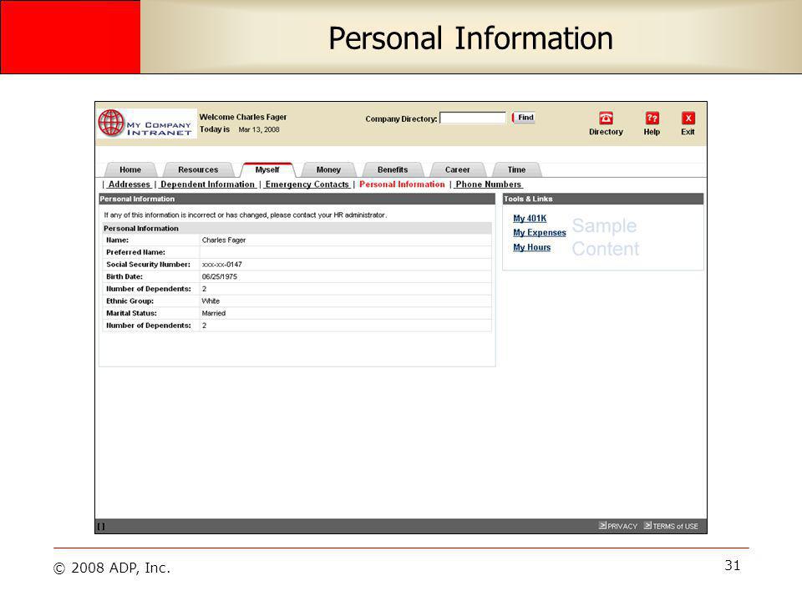Click the Name value Charles Fager
Viewport: 802px width, 601px height.
click(x=224, y=240)
